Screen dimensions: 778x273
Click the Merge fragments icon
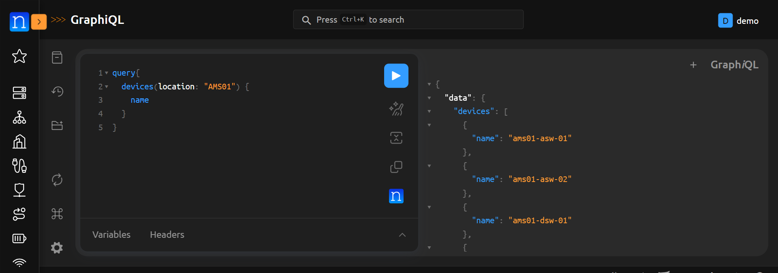[396, 138]
